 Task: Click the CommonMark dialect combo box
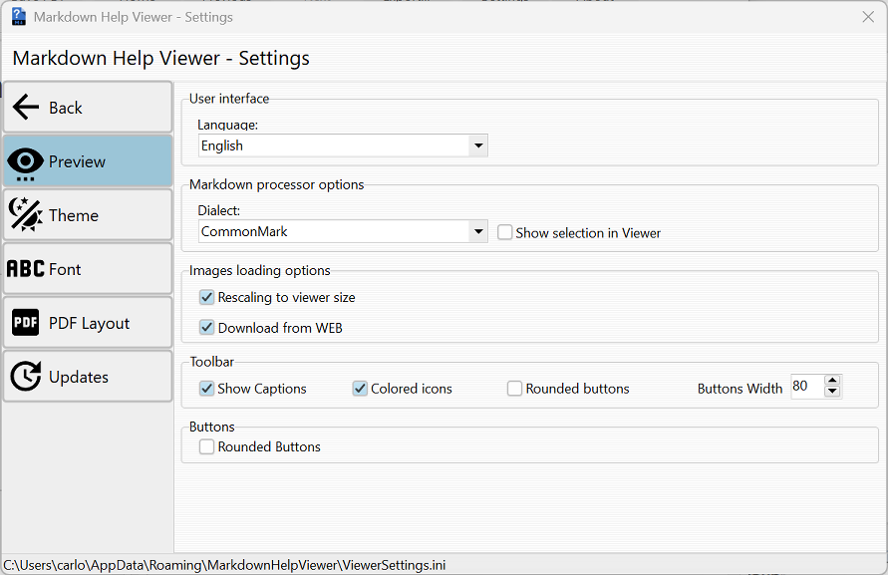coord(343,231)
